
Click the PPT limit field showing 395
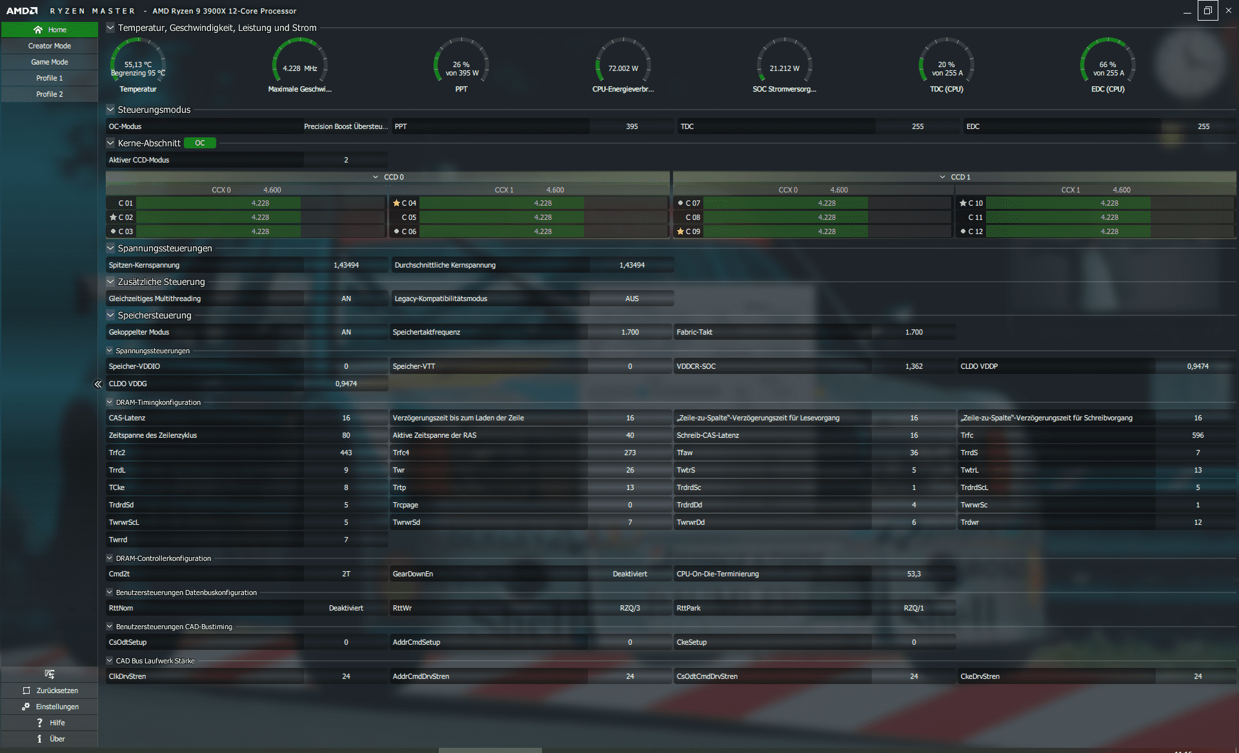click(x=632, y=126)
